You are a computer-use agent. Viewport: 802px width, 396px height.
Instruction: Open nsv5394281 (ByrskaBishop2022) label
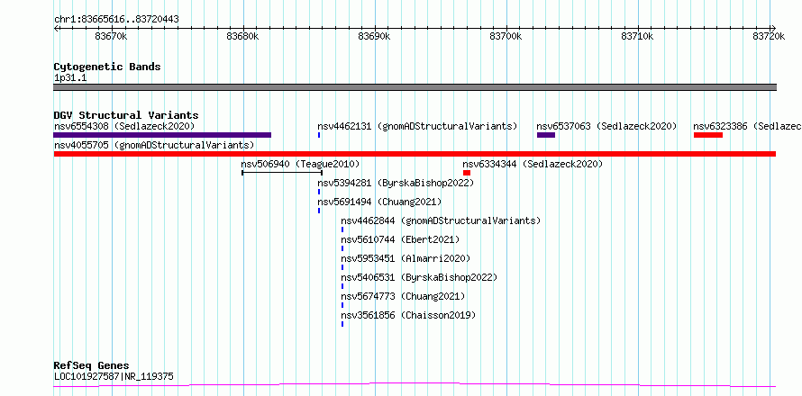pos(396,183)
